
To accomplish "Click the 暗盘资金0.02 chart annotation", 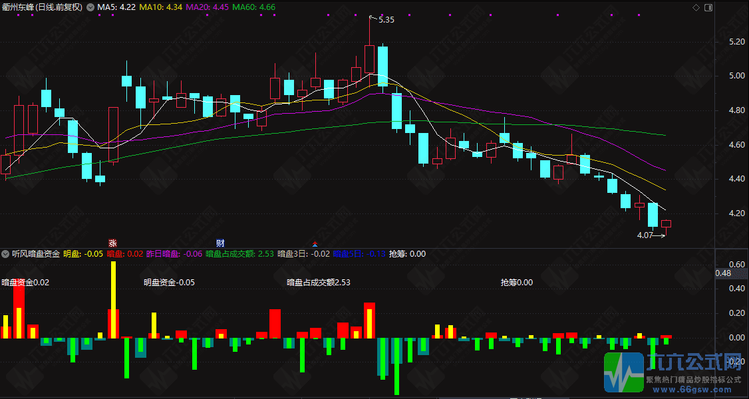I will (x=25, y=282).
